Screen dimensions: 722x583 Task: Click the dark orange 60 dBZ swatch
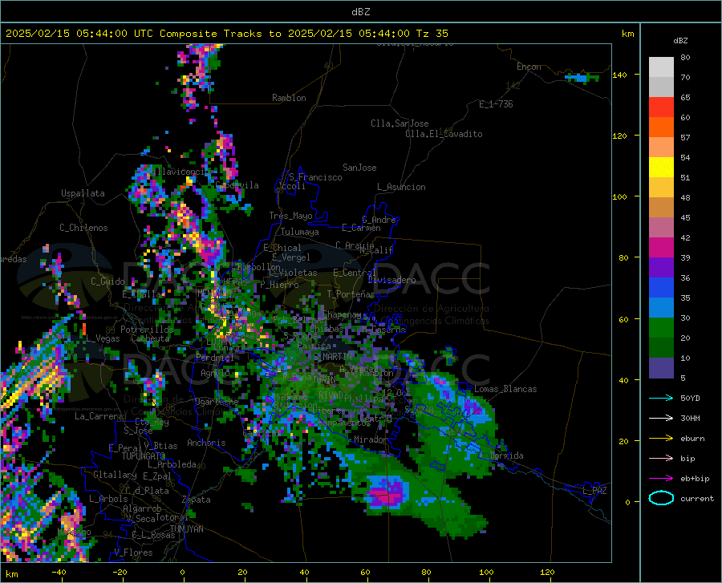tap(661, 127)
